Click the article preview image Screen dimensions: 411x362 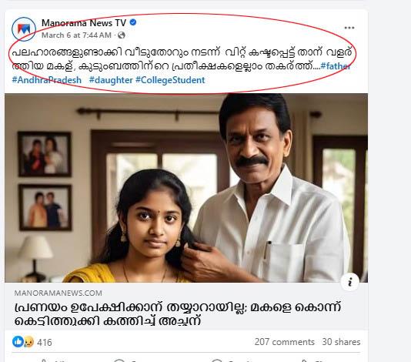[x=186, y=188]
